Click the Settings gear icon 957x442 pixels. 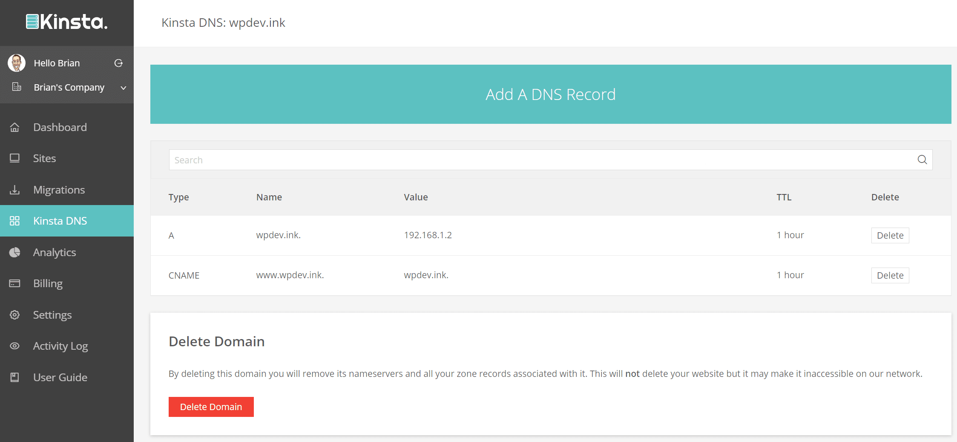(14, 315)
